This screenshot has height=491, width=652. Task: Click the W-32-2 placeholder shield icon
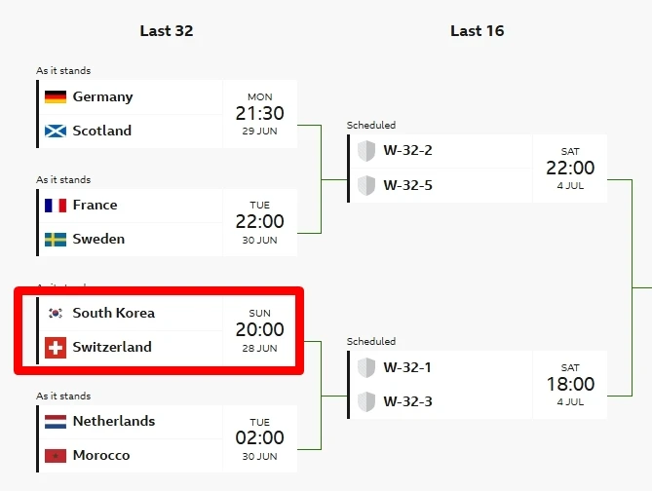click(x=366, y=150)
